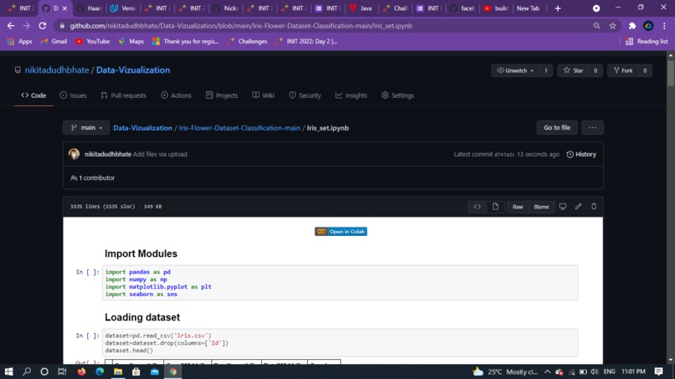Click nikitadudhbhate avatar in commit row
The width and height of the screenshot is (675, 379).
tap(74, 154)
